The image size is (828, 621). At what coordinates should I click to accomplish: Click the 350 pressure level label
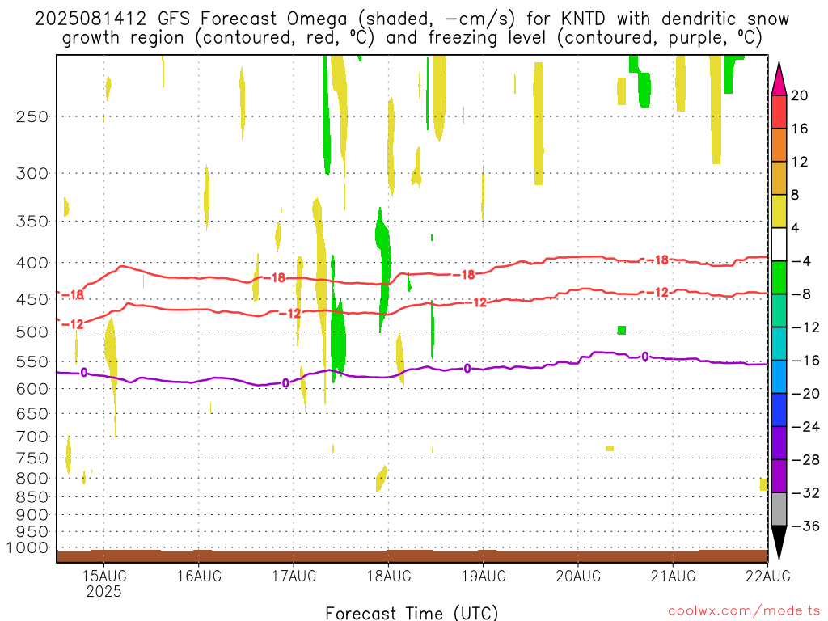pyautogui.click(x=32, y=222)
